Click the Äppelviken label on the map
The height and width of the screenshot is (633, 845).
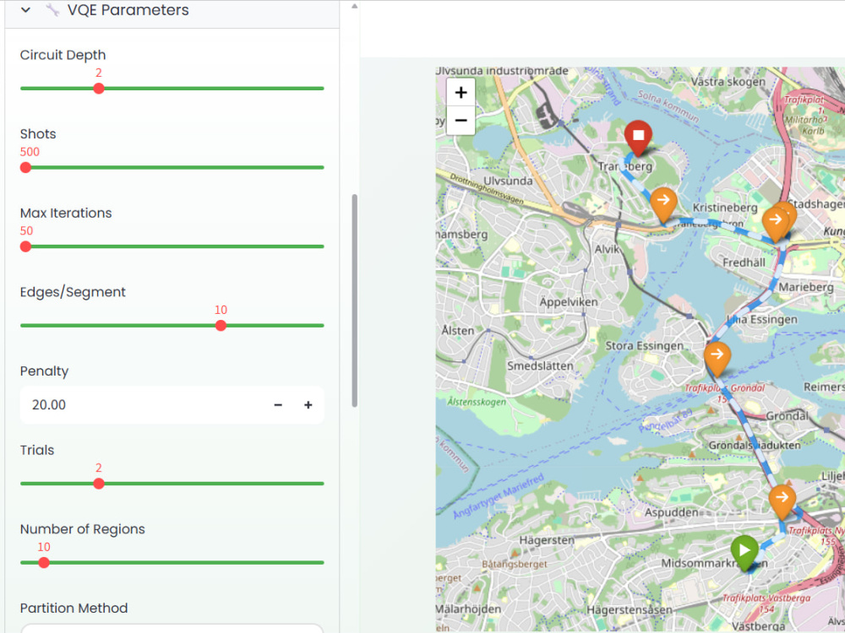[569, 302]
